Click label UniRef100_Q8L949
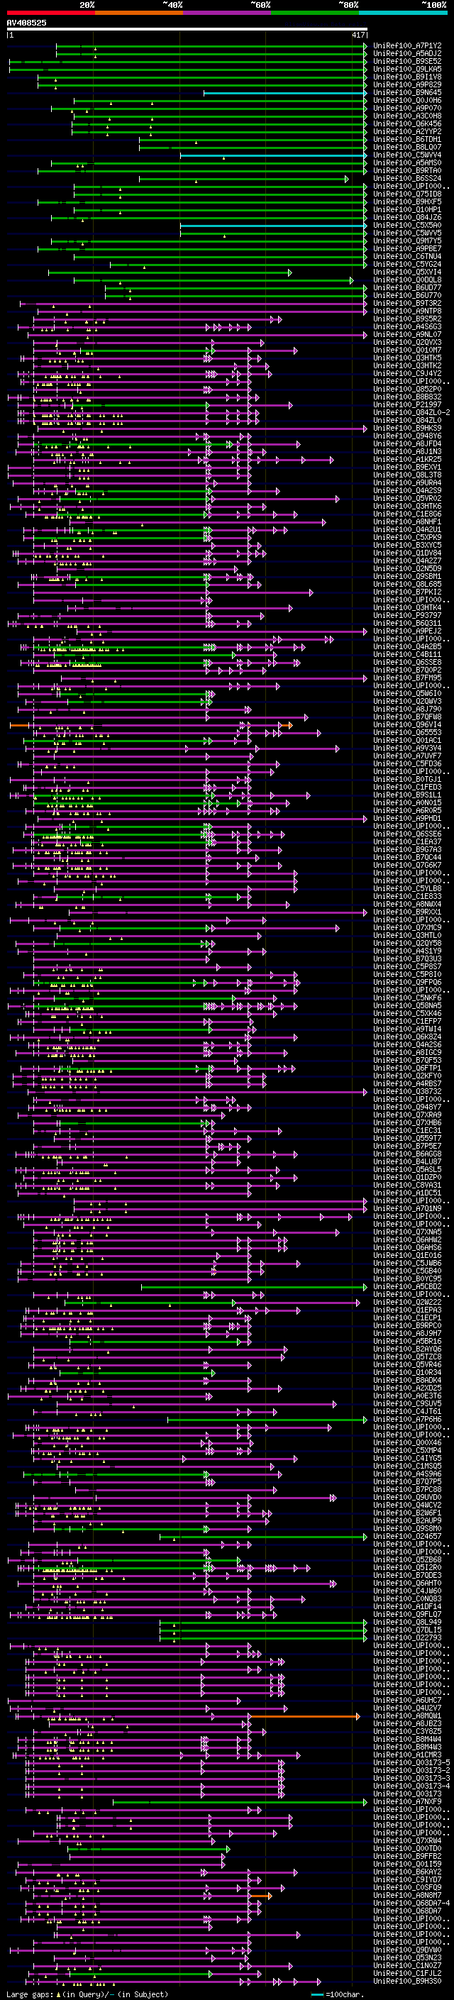This screenshot has width=454, height=2000. tap(407, 1622)
